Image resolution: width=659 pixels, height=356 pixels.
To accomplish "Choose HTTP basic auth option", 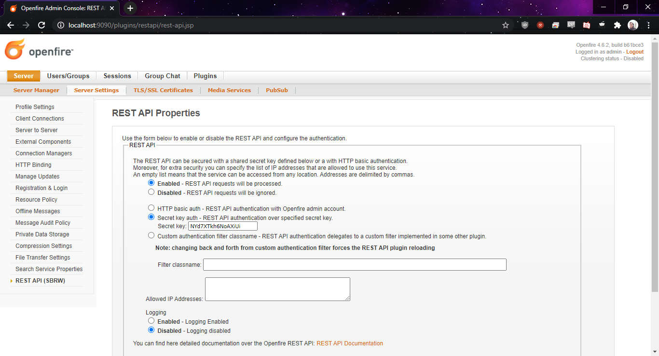I will coord(151,208).
